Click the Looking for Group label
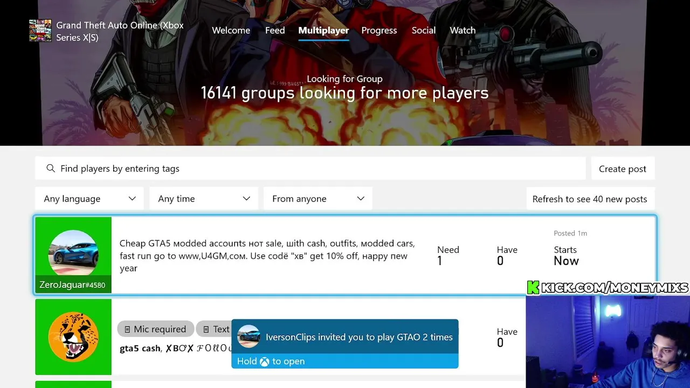Image resolution: width=690 pixels, height=388 pixels. [344, 79]
